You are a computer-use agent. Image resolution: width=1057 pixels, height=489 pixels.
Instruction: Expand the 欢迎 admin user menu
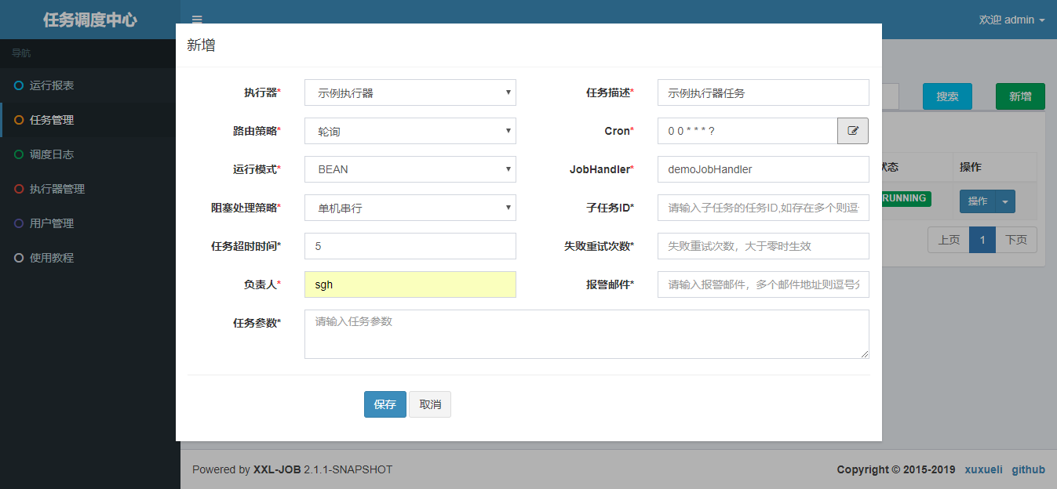tap(1011, 20)
